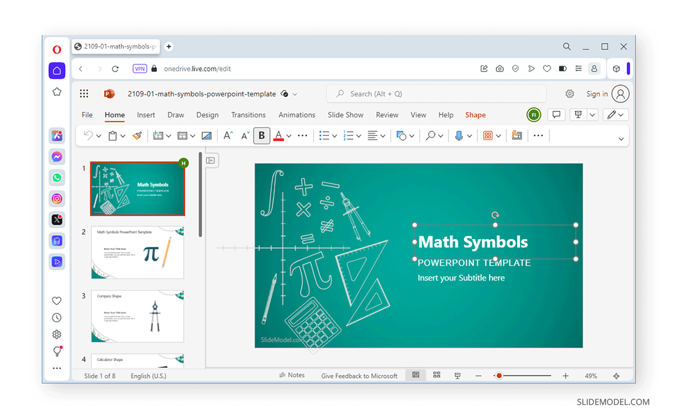Switch to the Transitions tab
Image resolution: width=677 pixels, height=419 pixels.
248,115
